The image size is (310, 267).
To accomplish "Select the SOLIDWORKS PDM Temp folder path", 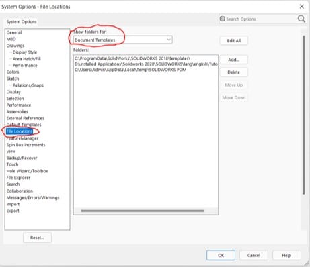I will click(x=130, y=70).
